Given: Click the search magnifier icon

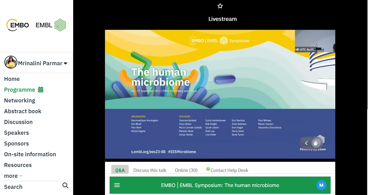Looking at the screenshot, I should (x=65, y=186).
